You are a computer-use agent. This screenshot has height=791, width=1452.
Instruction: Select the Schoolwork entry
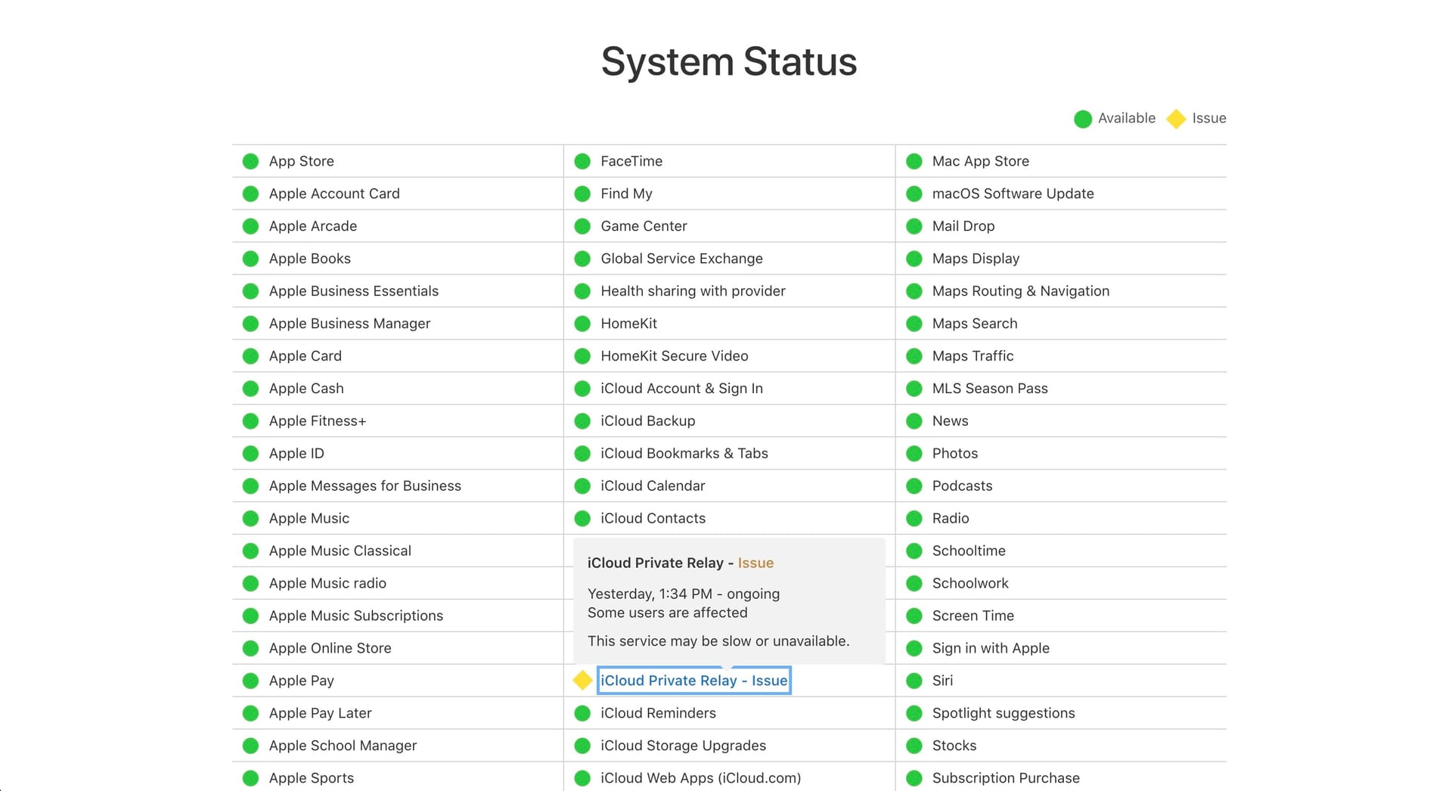tap(970, 584)
